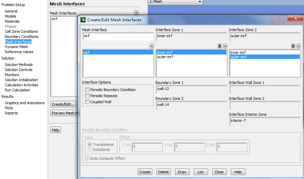
Task: Click the Interface Zone 2 field
Action: click(265, 37)
